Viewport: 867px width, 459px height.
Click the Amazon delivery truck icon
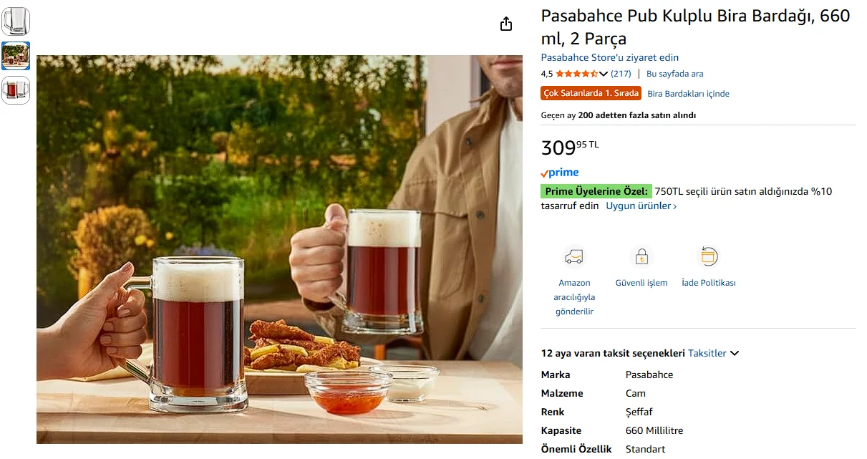click(x=574, y=256)
